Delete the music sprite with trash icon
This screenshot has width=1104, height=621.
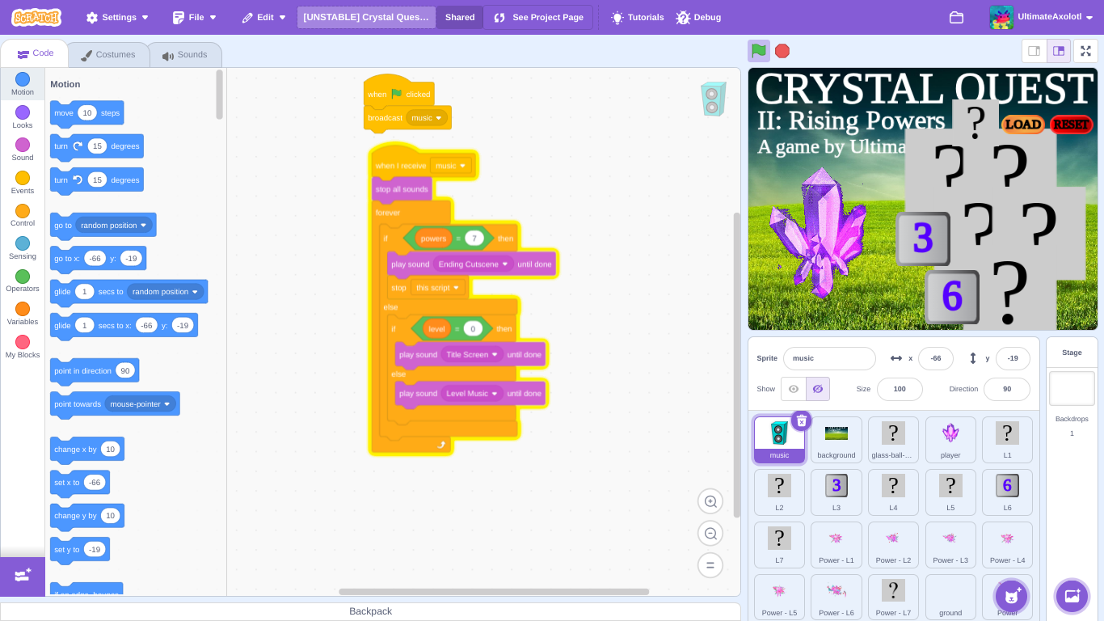(801, 421)
